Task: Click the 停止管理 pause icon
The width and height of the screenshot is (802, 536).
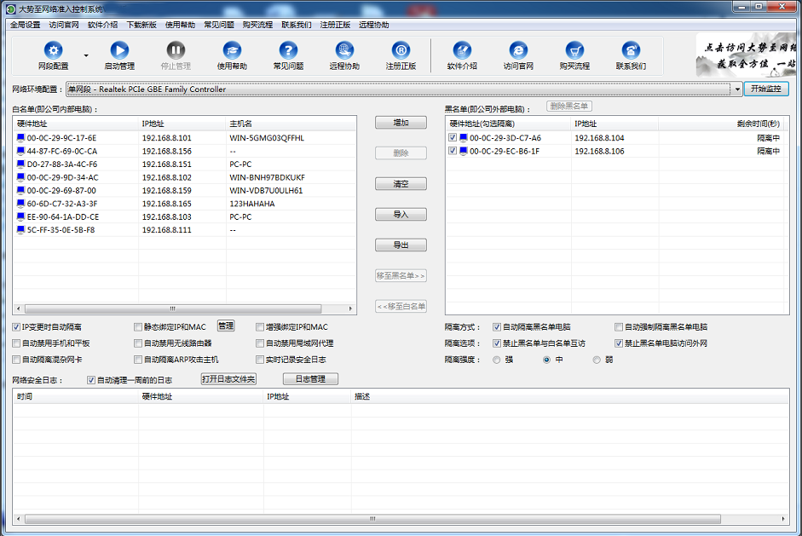Action: [x=176, y=50]
